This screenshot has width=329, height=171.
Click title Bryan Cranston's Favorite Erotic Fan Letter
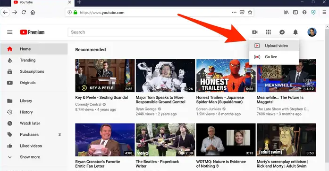tap(98, 164)
